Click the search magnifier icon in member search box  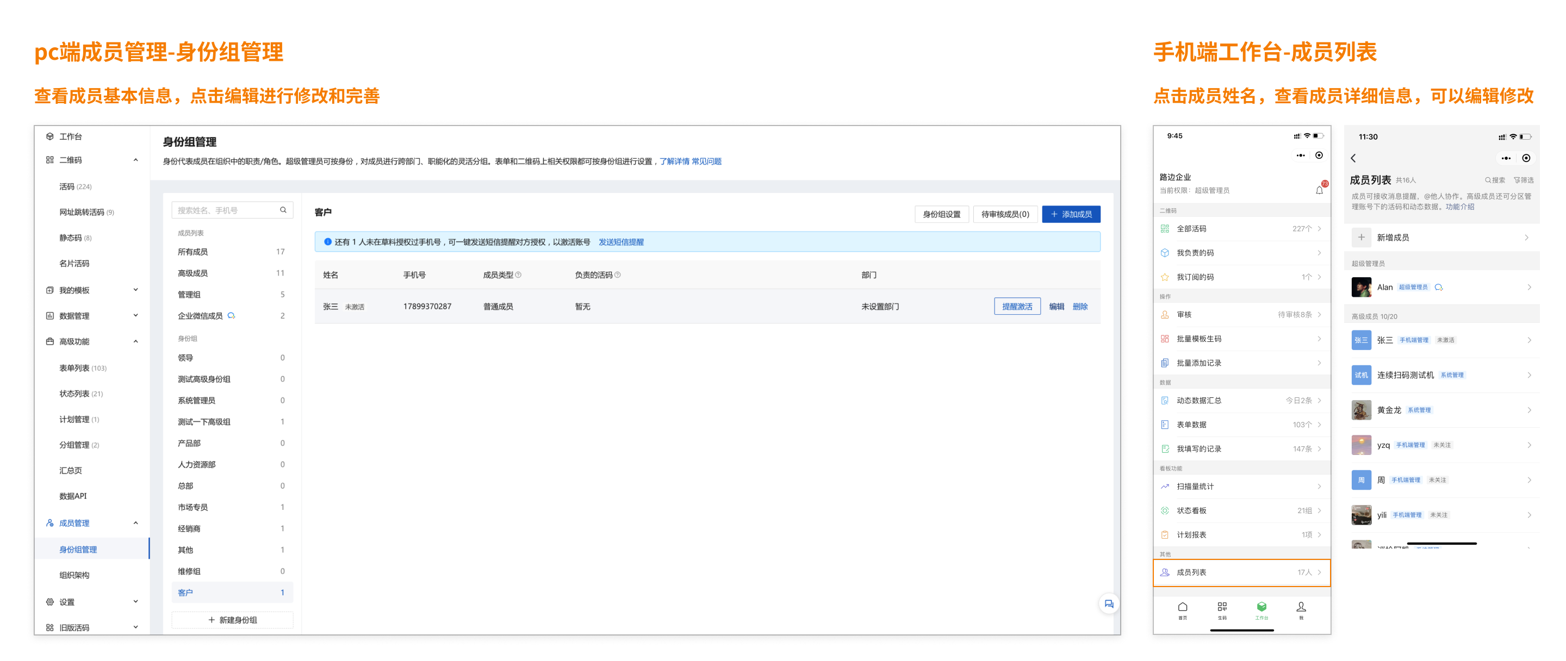pyautogui.click(x=283, y=210)
